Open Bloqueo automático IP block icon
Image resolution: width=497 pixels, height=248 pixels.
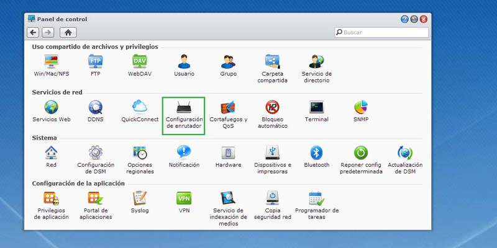point(272,107)
